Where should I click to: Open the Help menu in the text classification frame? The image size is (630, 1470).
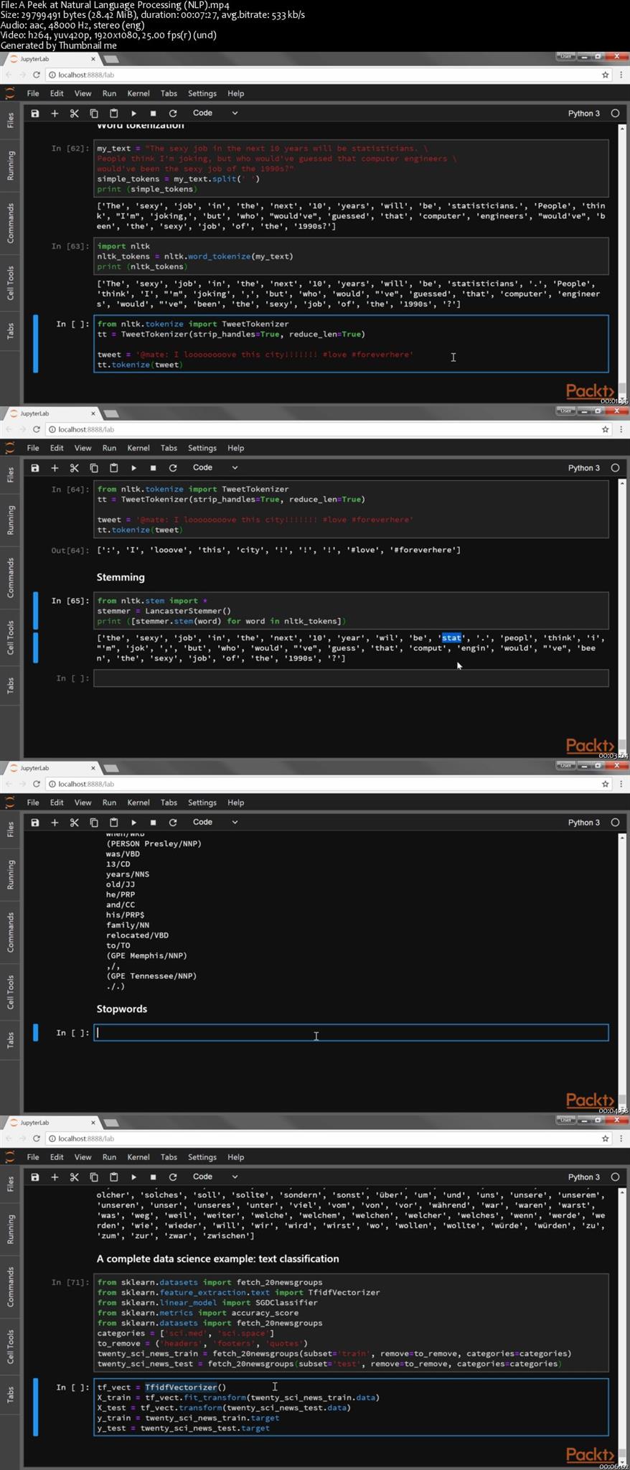(x=235, y=1157)
